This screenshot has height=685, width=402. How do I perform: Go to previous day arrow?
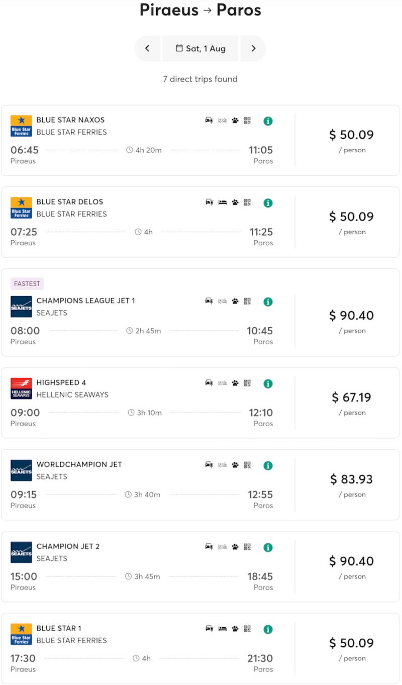click(147, 49)
